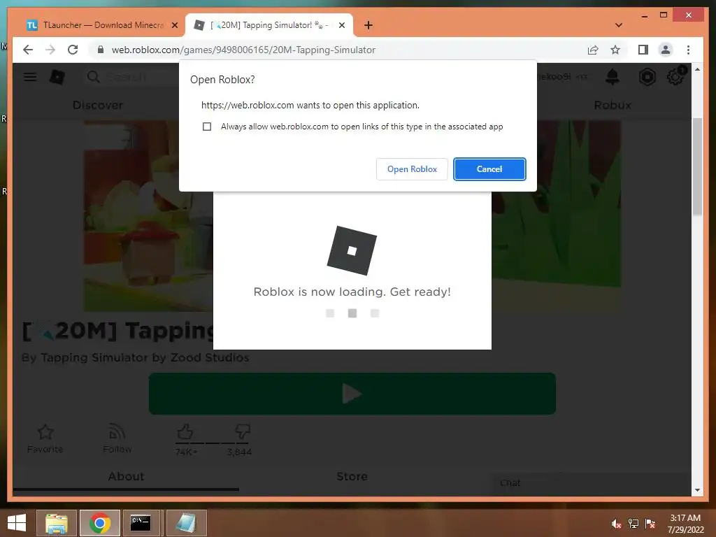View site info via lock icon
The height and width of the screenshot is (537, 716).
click(x=101, y=50)
